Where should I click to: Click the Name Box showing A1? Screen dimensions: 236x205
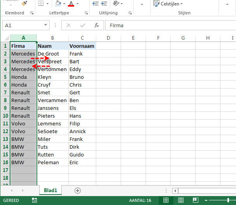click(23, 25)
